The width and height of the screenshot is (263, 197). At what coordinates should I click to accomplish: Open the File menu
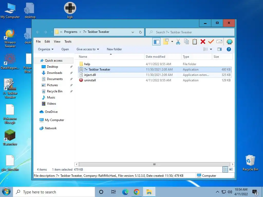(38, 42)
